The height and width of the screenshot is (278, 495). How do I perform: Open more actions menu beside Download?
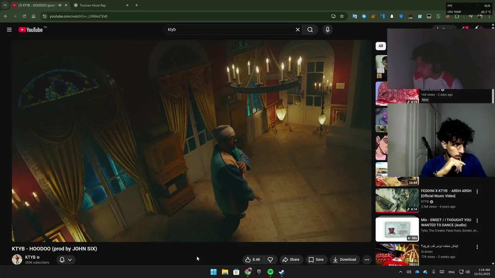coord(367,259)
